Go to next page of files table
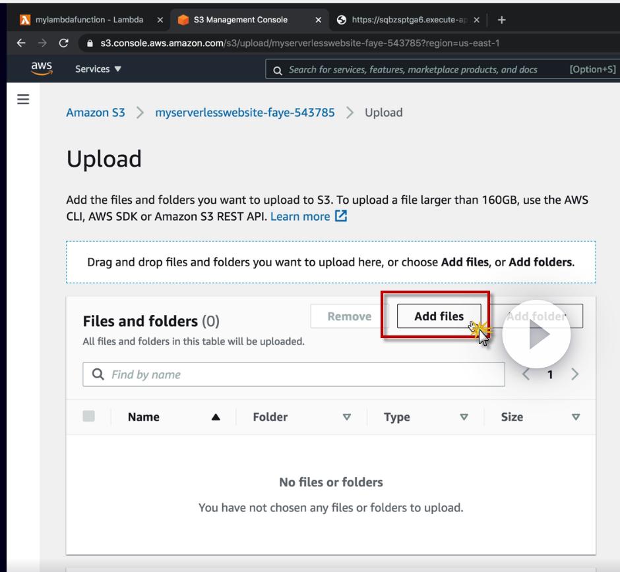This screenshot has width=620, height=572. click(575, 374)
